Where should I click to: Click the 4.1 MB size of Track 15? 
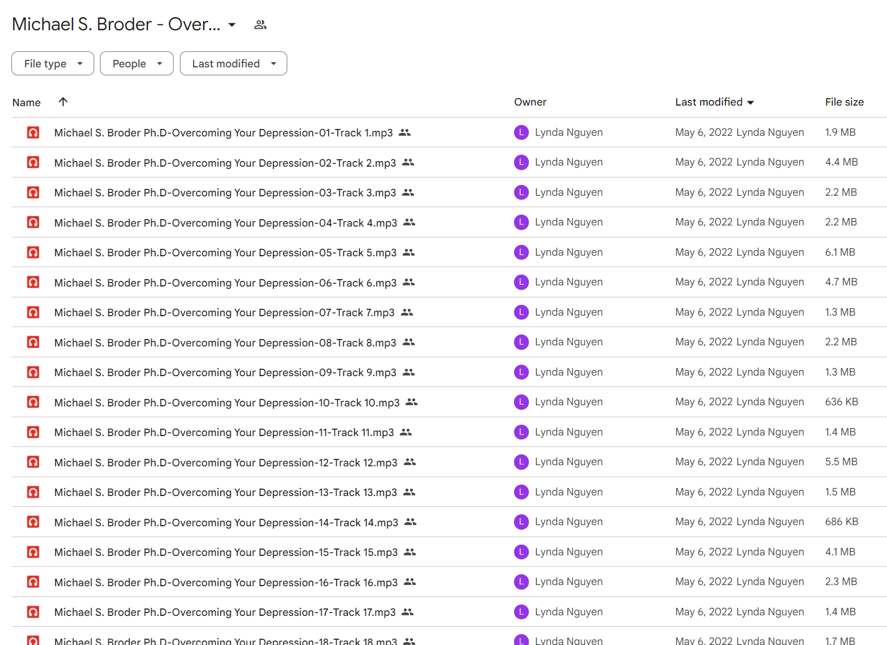[x=840, y=552]
